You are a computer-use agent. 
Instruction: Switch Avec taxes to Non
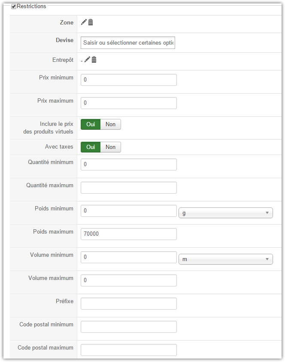point(111,147)
